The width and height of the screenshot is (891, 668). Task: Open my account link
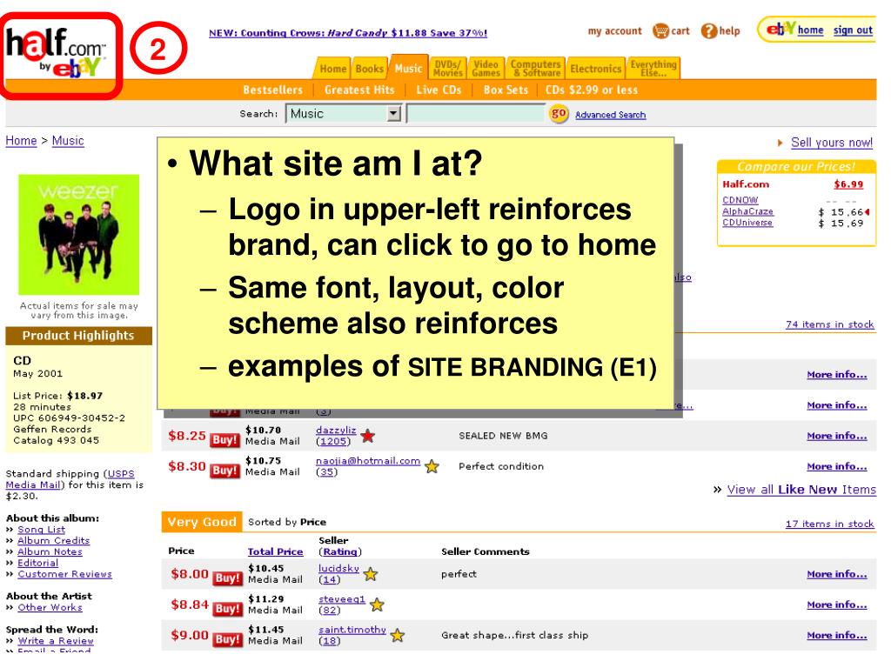615,31
